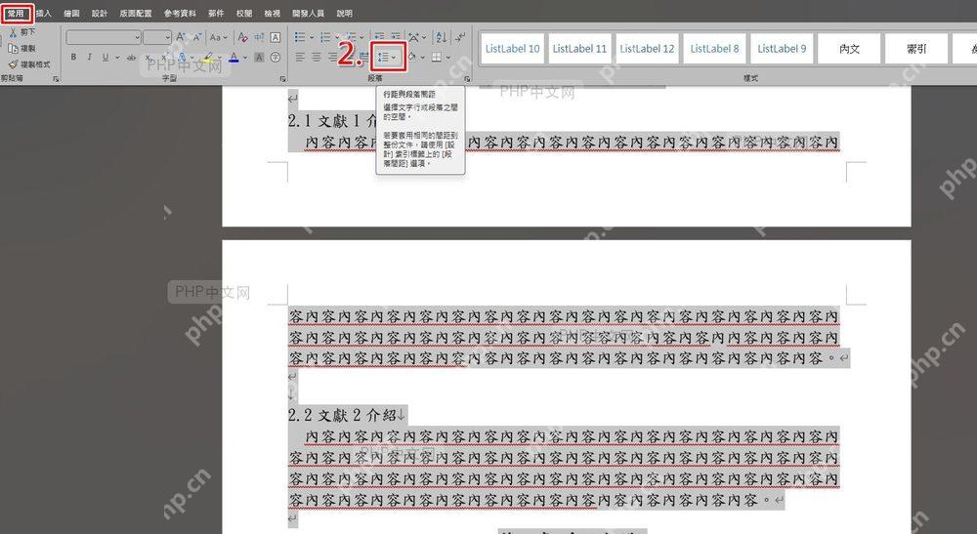Toggle Align Left paragraph alignment
This screenshot has height=534, width=977.
pyautogui.click(x=300, y=58)
